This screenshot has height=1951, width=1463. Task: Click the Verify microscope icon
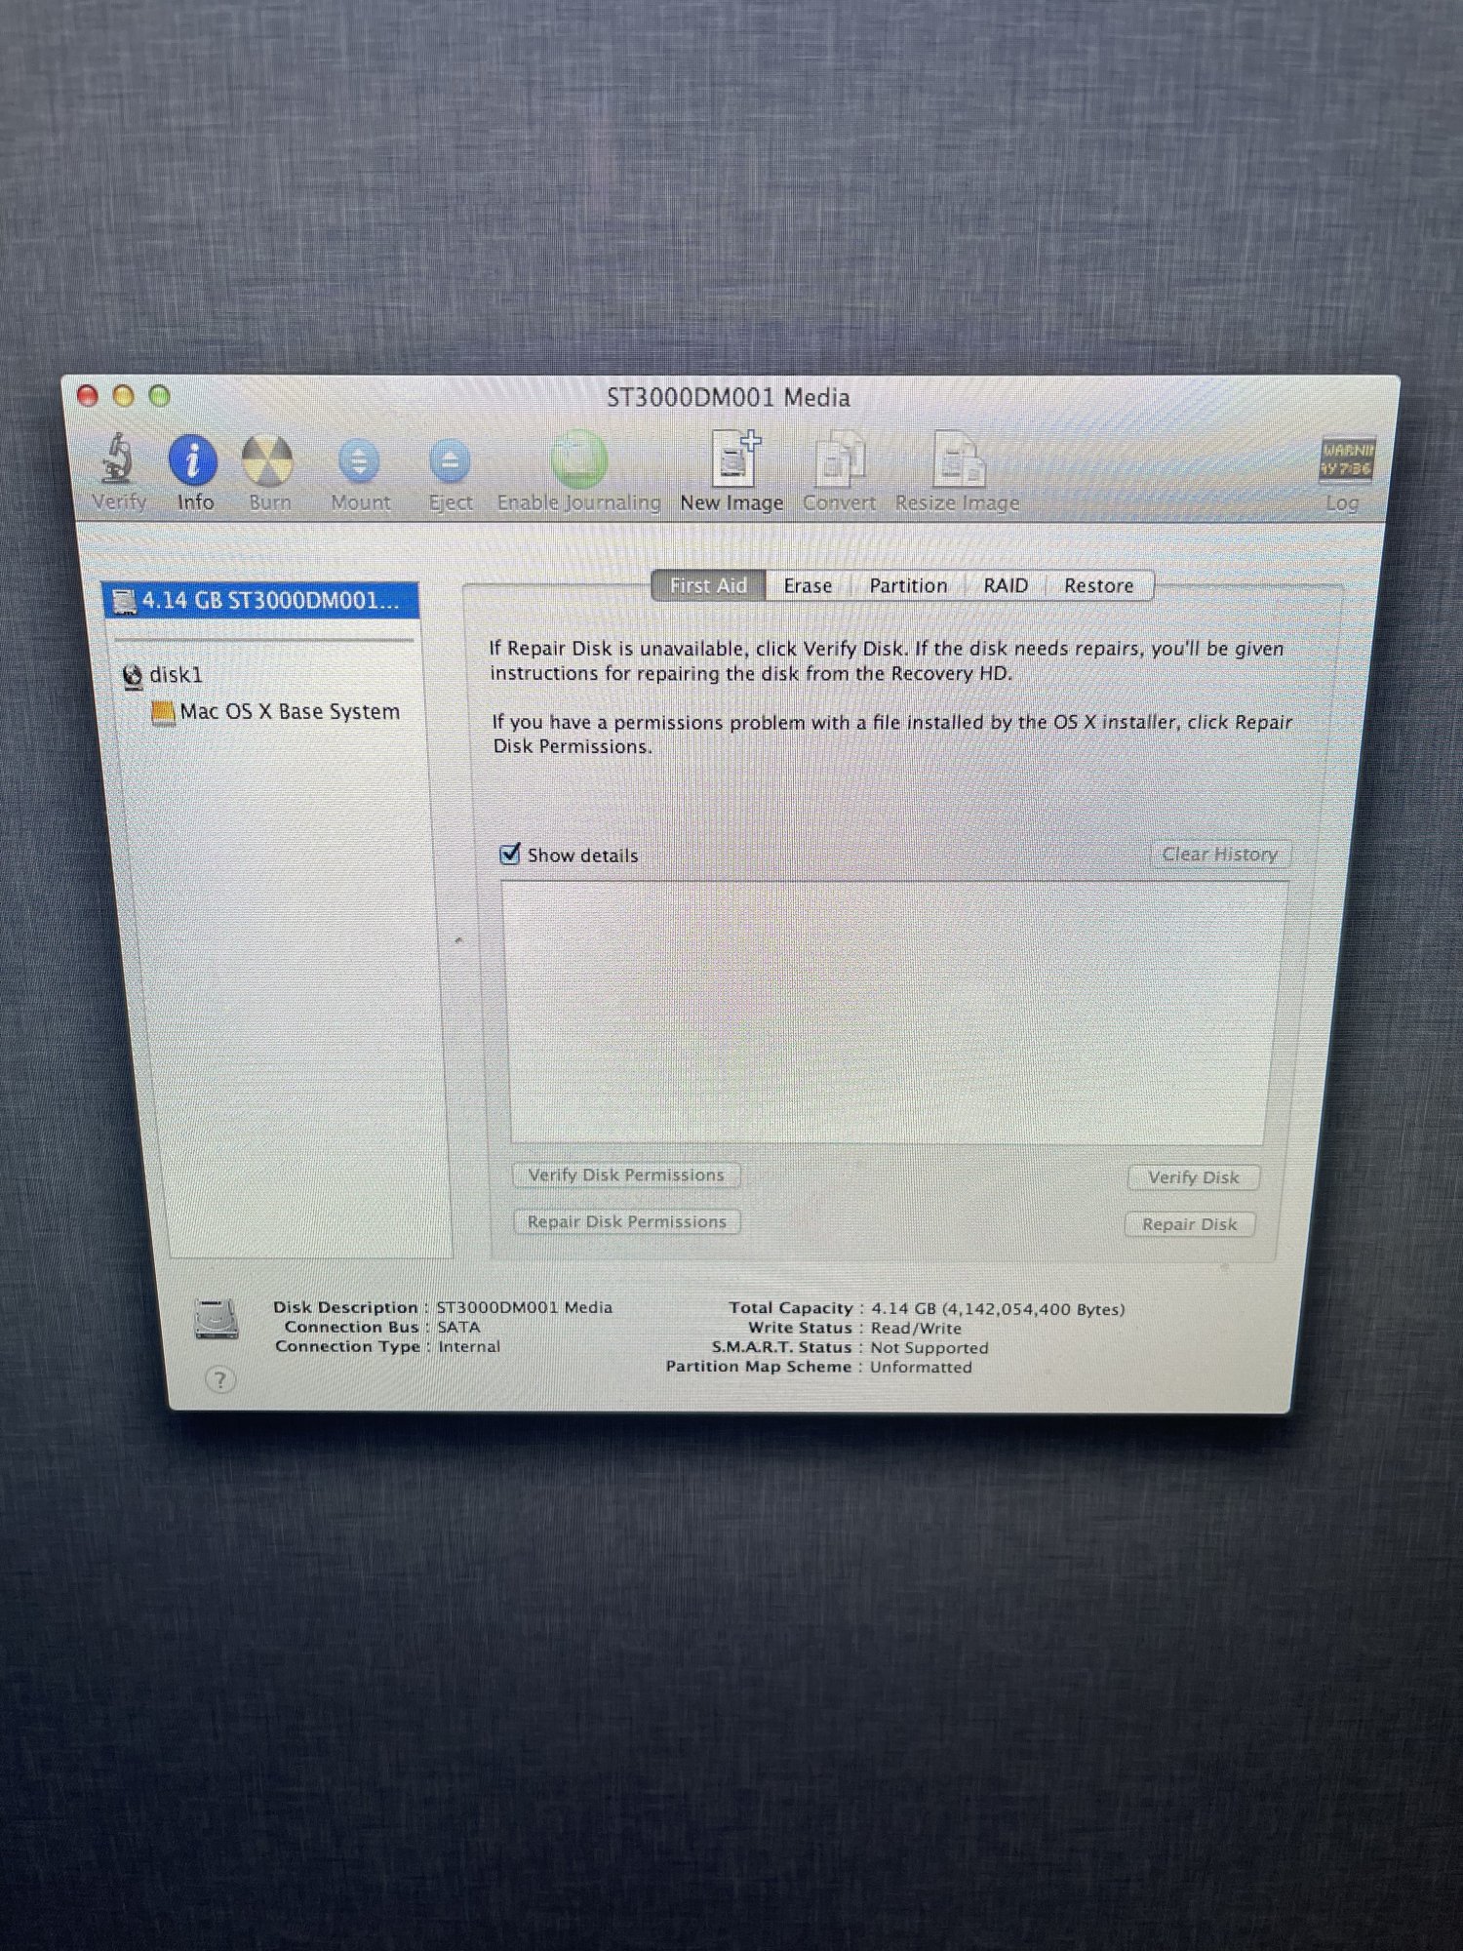click(118, 459)
